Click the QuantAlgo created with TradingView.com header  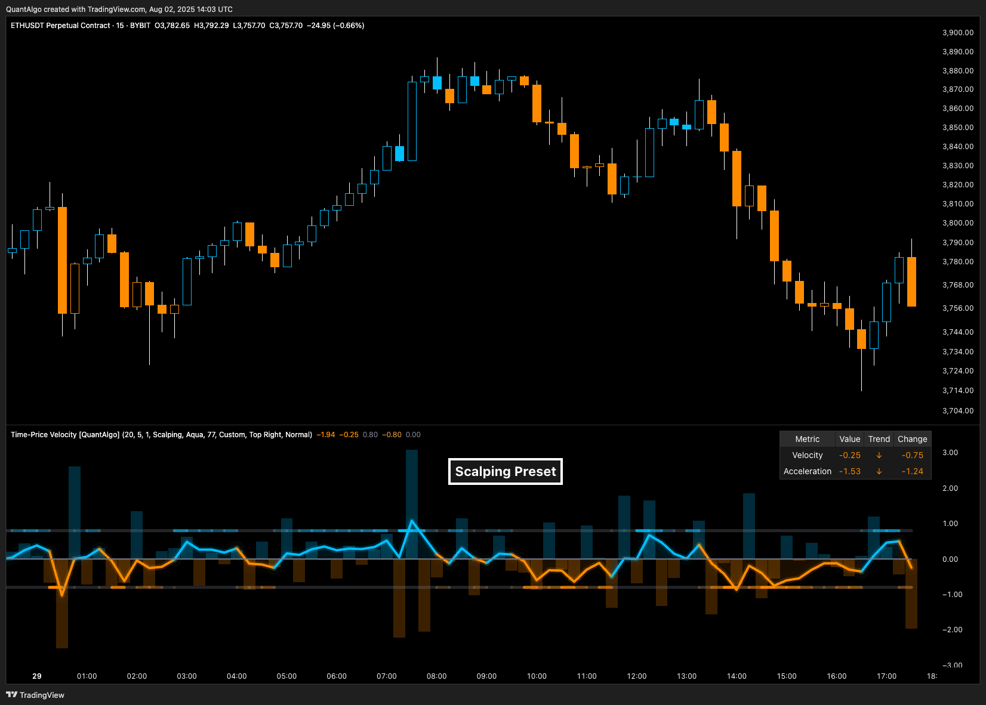(119, 10)
